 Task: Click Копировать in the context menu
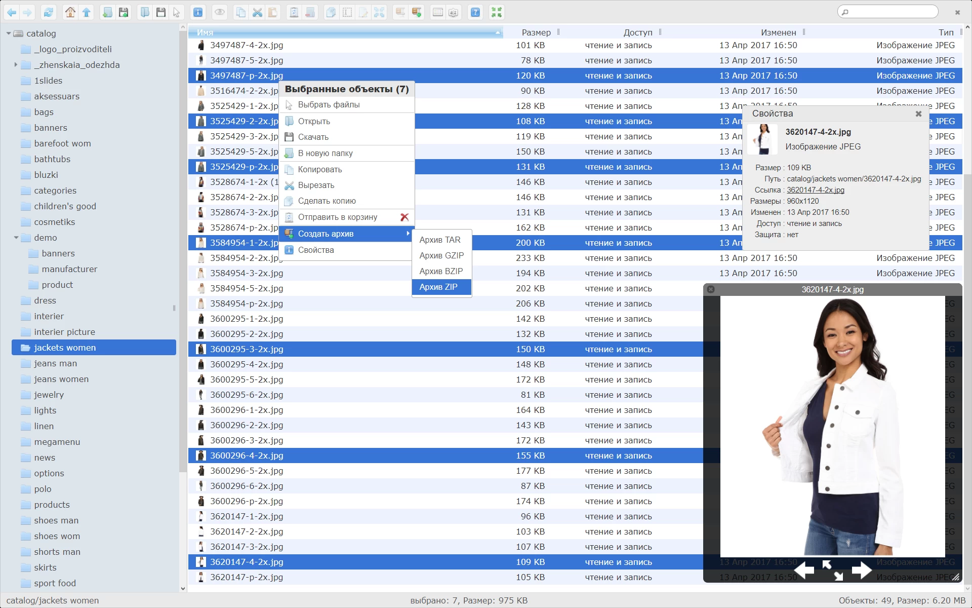[x=346, y=169]
